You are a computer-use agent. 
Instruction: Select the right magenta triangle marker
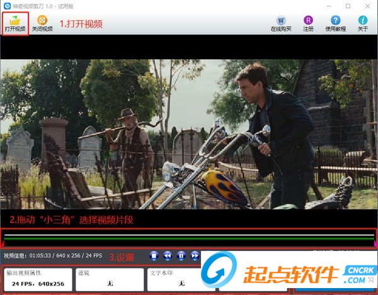point(375,244)
